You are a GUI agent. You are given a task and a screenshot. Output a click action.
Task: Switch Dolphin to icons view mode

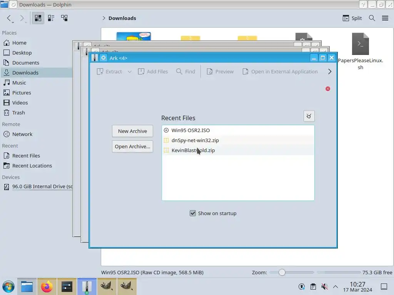pyautogui.click(x=38, y=18)
